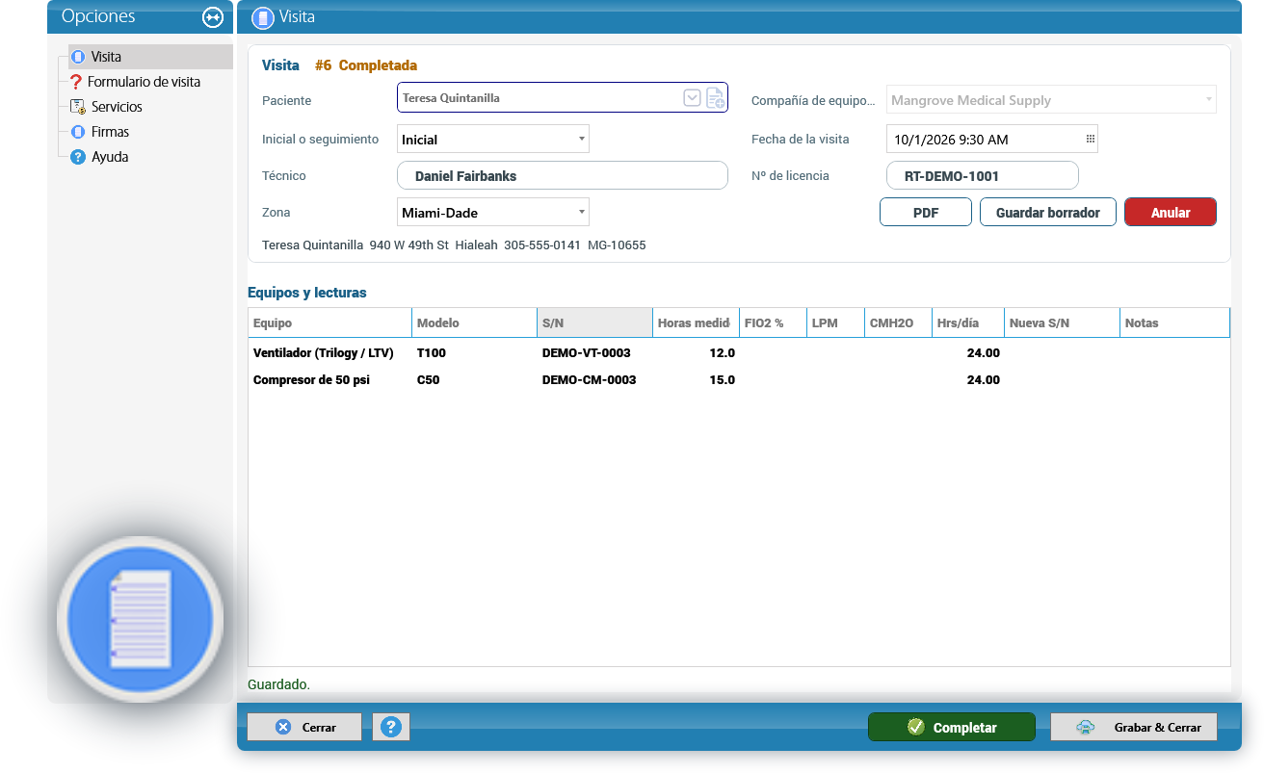Select the Compresor de 50 psi row
This screenshot has height=773, width=1264.
click(739, 379)
